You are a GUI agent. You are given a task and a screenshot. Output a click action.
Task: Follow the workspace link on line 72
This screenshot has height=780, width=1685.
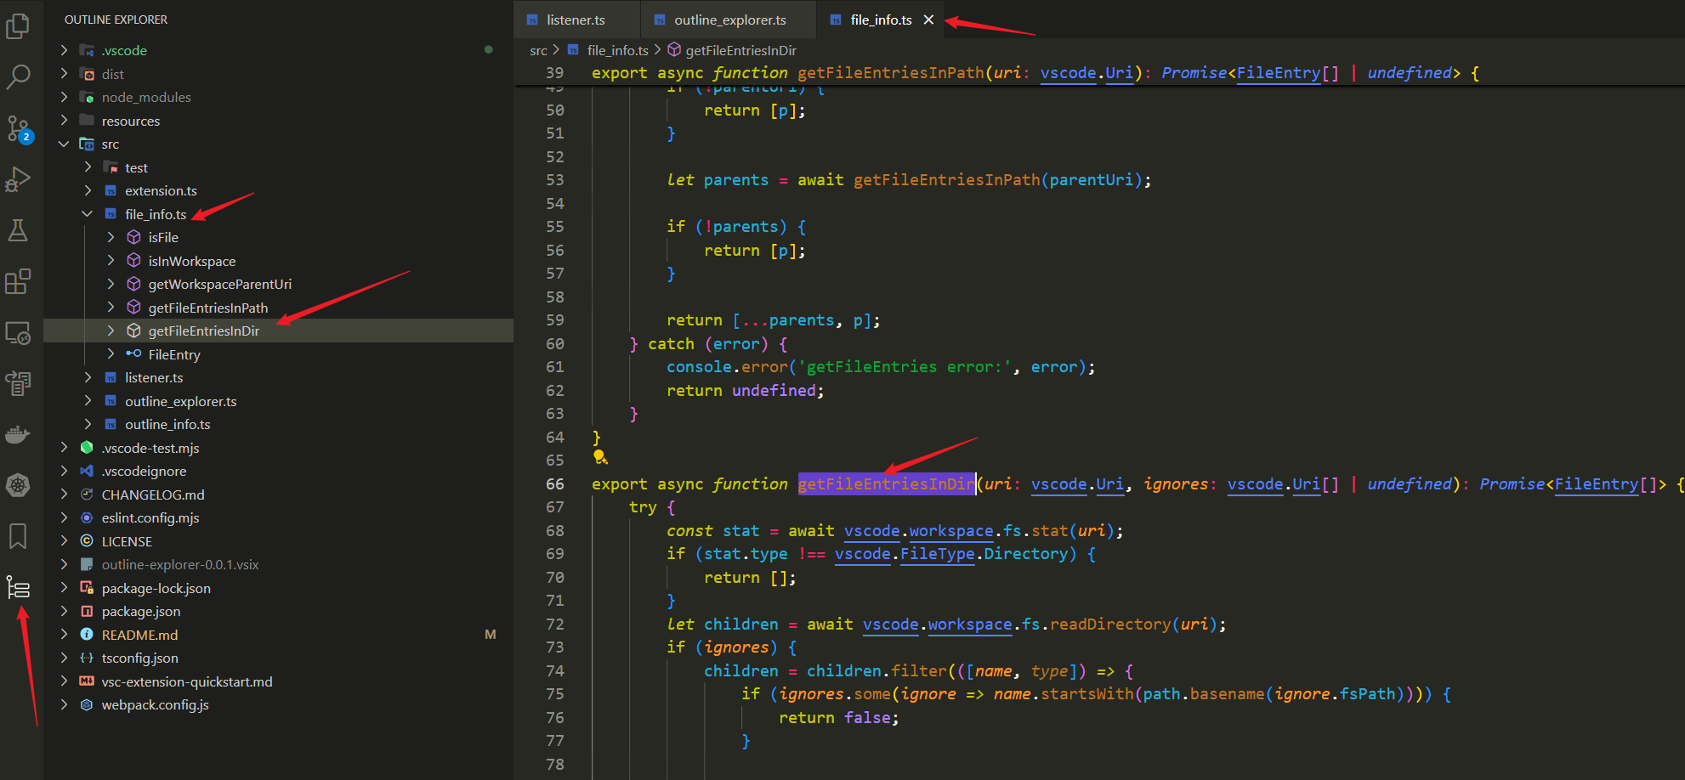[969, 625]
